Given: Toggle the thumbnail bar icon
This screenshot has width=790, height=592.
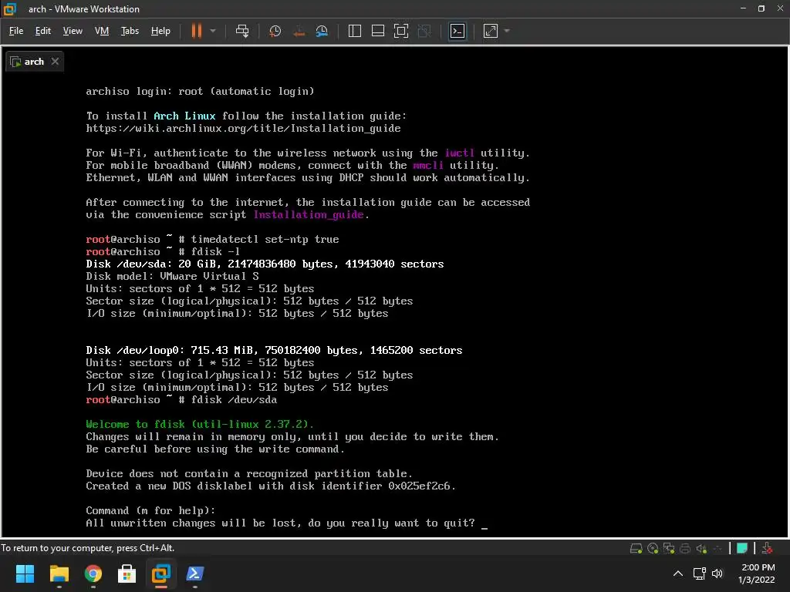Looking at the screenshot, I should (x=378, y=31).
